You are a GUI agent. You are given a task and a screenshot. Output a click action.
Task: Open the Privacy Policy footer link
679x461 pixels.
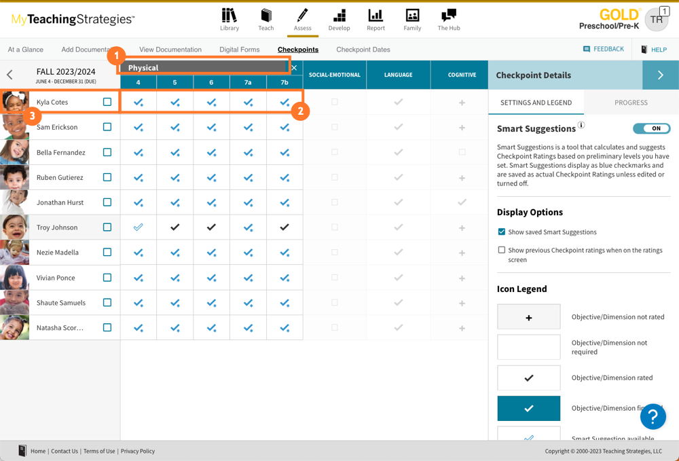point(138,451)
